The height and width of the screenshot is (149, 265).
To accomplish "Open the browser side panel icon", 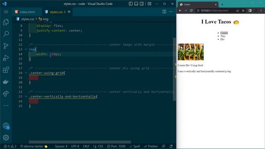I will pyautogui.click(x=250, y=10).
